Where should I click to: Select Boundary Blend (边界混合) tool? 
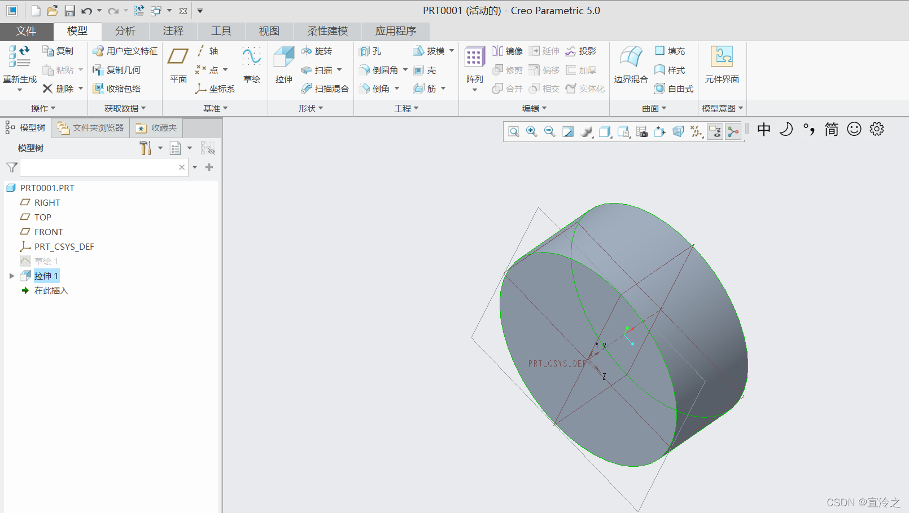[631, 65]
